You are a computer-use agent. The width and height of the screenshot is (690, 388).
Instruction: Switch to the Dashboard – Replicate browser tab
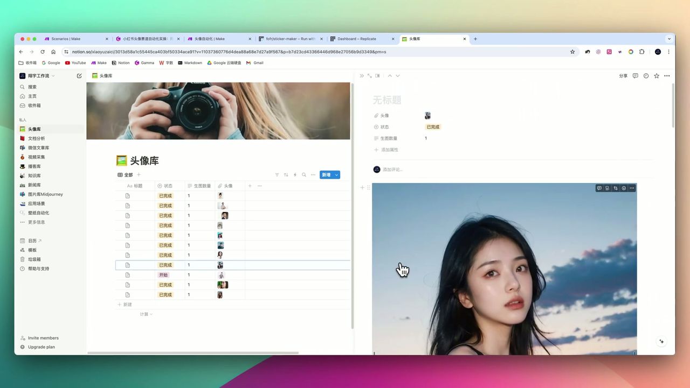click(358, 39)
